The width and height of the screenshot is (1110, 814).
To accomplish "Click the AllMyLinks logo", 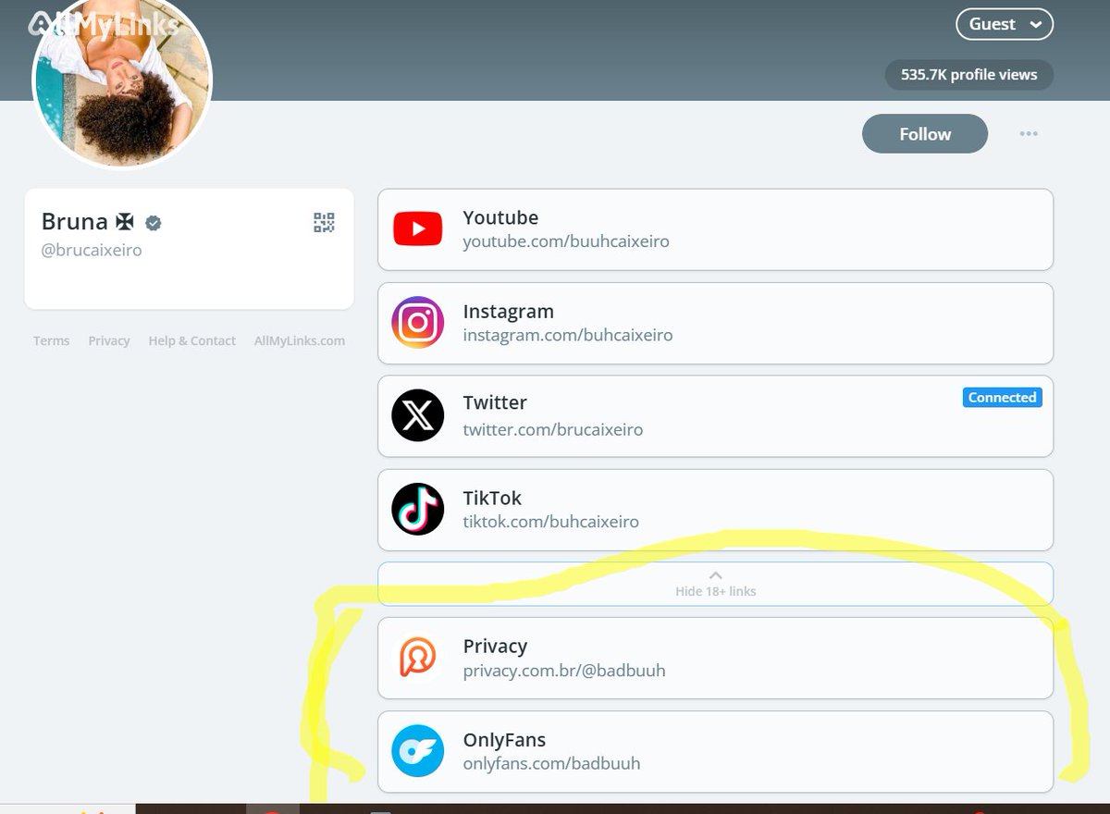I will coord(103,24).
